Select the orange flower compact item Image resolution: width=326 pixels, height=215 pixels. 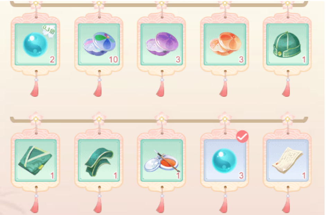(225, 45)
